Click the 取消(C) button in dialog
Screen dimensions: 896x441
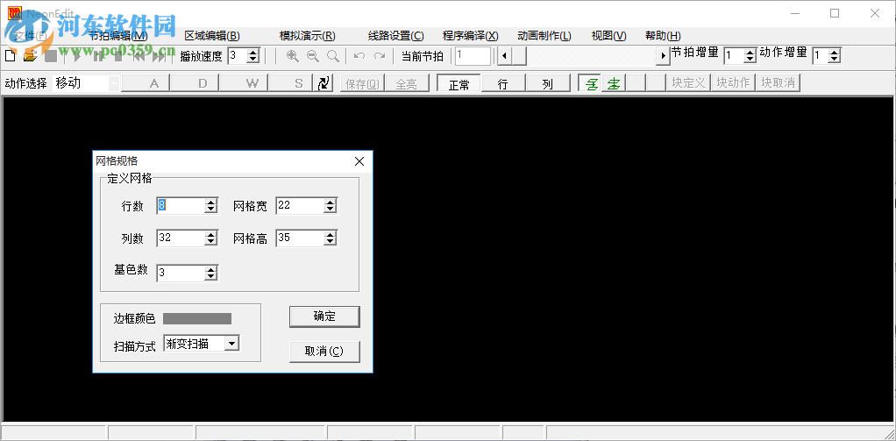pyautogui.click(x=324, y=352)
